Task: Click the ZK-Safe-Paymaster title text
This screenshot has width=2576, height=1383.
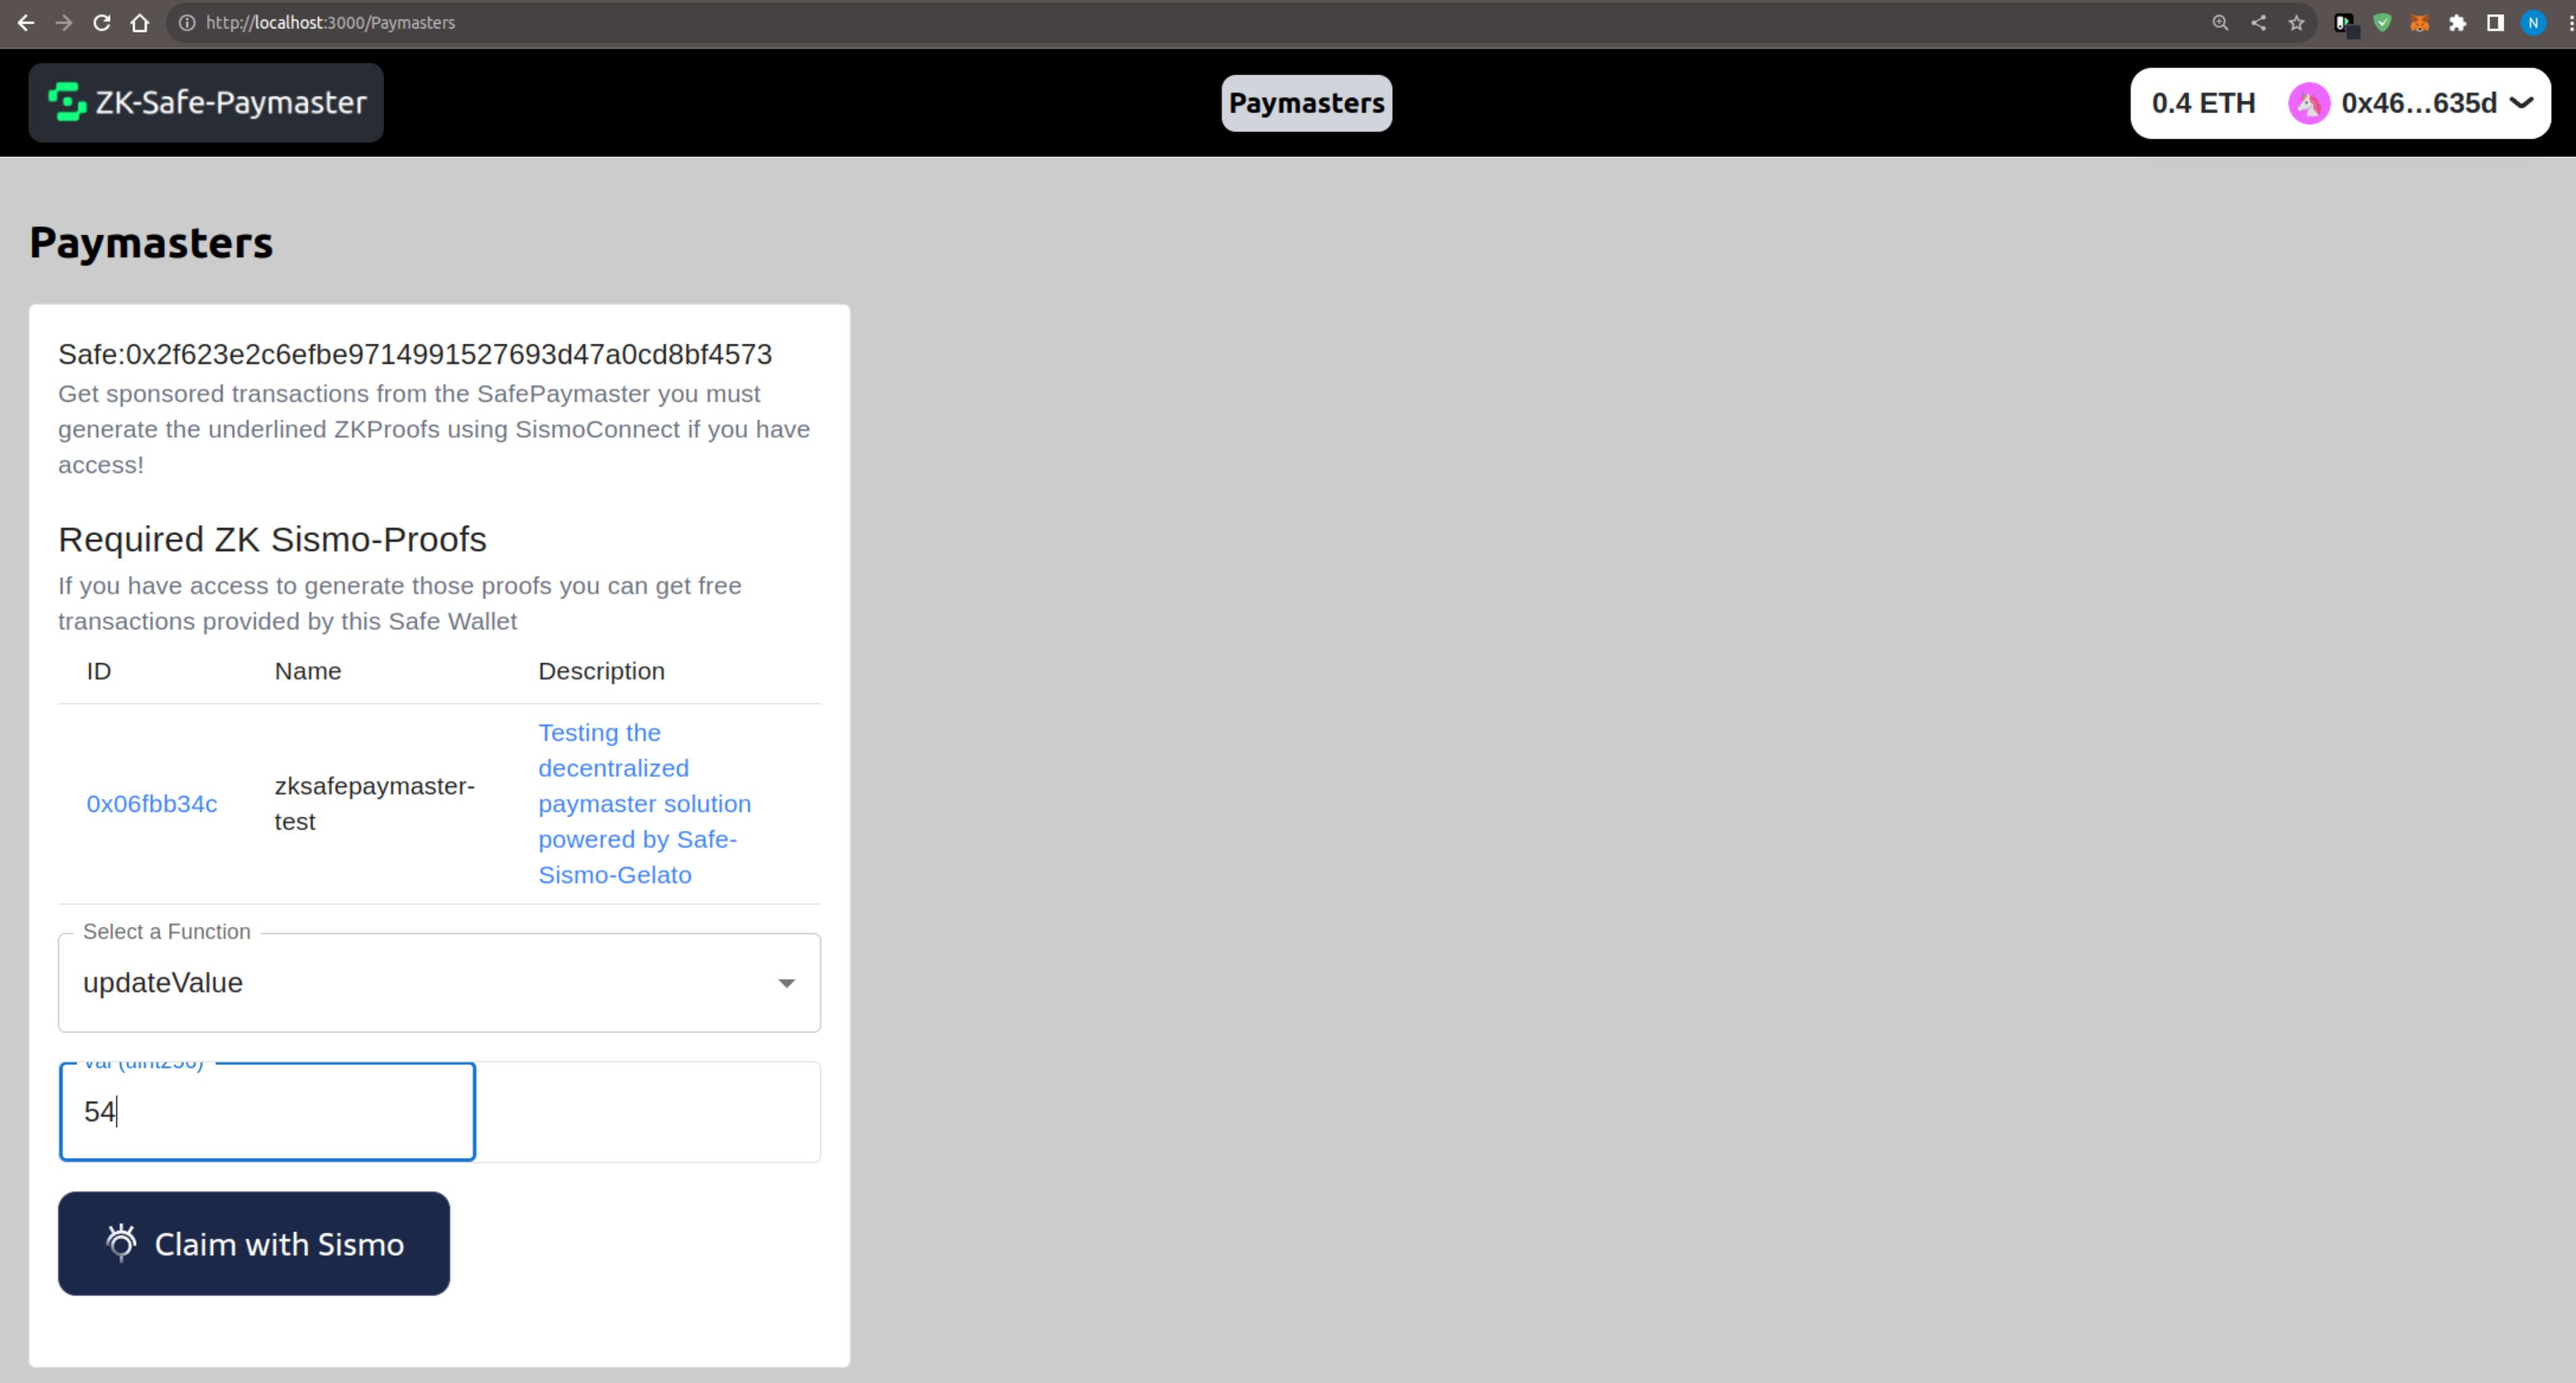Action: [x=231, y=102]
